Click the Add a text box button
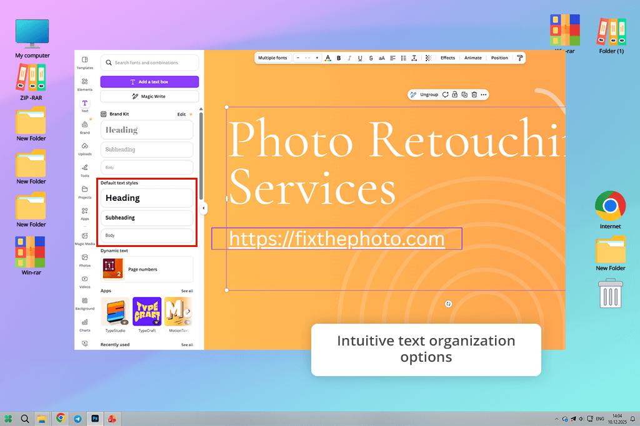 (149, 82)
